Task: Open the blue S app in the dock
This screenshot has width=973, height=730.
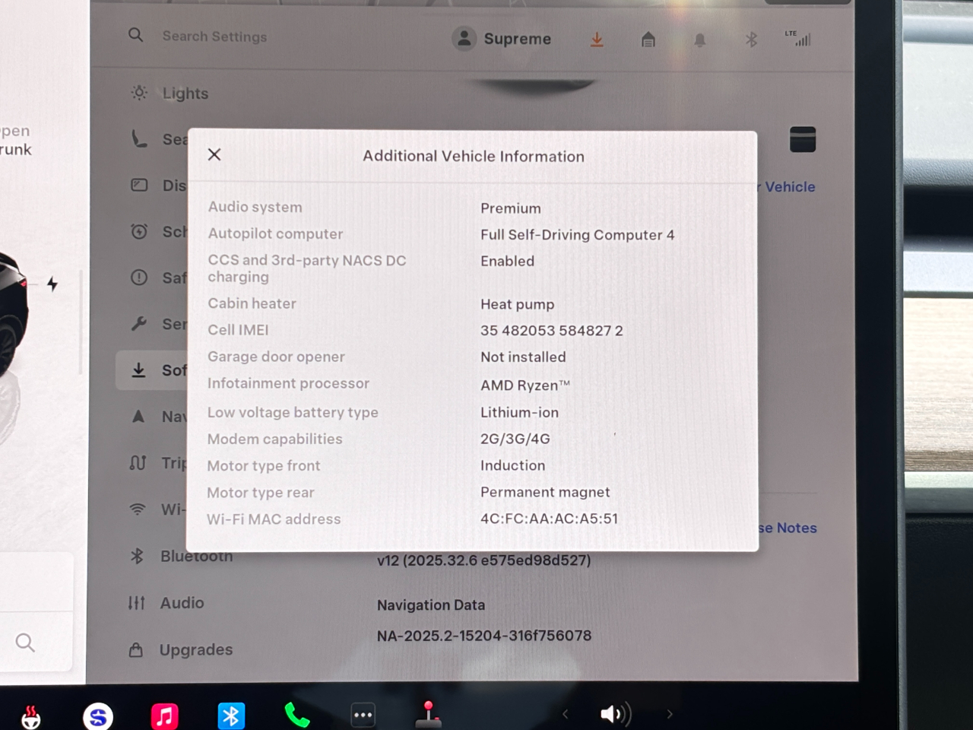Action: [98, 716]
